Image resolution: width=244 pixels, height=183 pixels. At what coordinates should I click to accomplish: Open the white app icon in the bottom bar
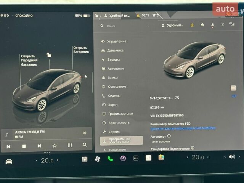(x=148, y=158)
